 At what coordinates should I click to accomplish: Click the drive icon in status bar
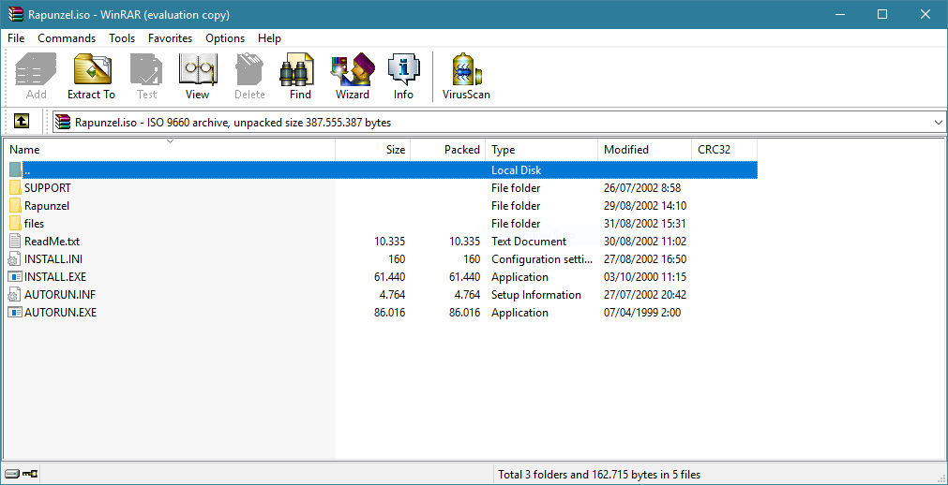pyautogui.click(x=12, y=474)
